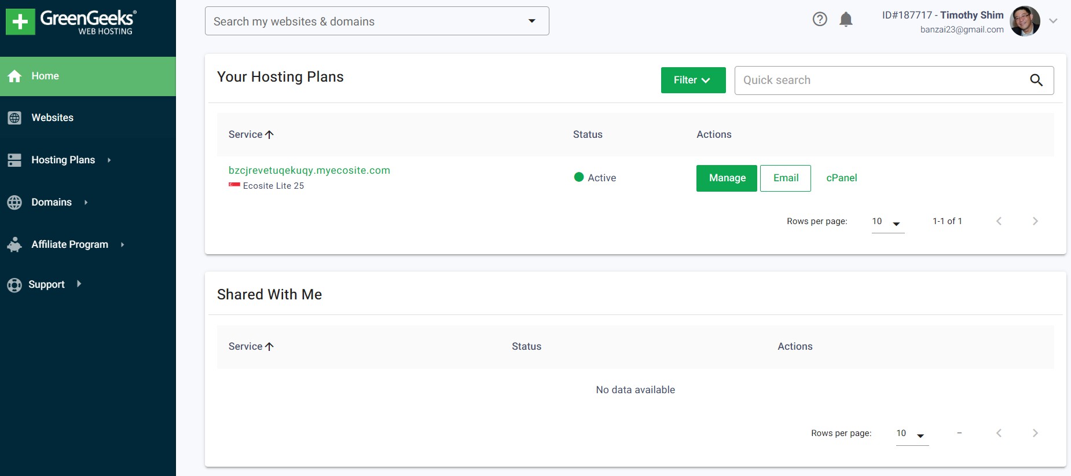
Task: Change rows per page in Your Hosting Plans
Action: (887, 222)
